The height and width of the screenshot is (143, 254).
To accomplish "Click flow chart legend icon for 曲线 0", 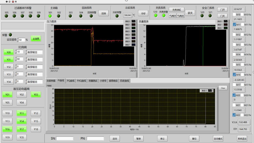I will coord(226,21).
